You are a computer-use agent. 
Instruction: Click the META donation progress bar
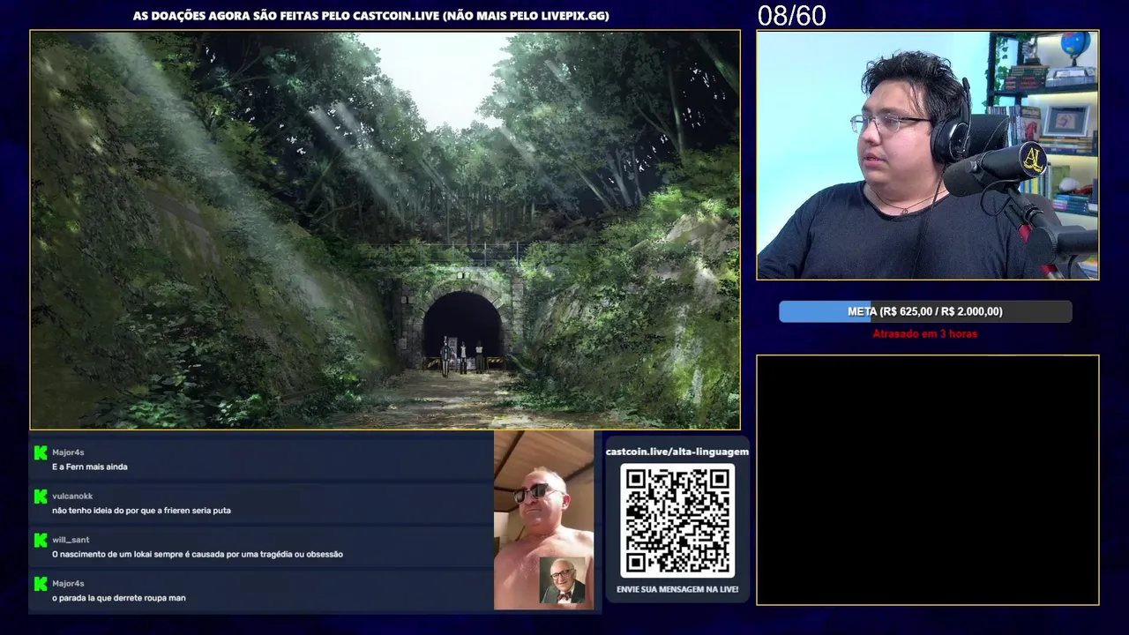(925, 311)
